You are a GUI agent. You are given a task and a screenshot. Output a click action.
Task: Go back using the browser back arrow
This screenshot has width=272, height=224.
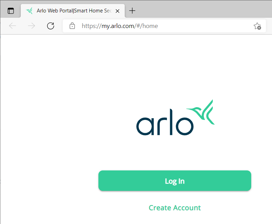click(x=12, y=26)
